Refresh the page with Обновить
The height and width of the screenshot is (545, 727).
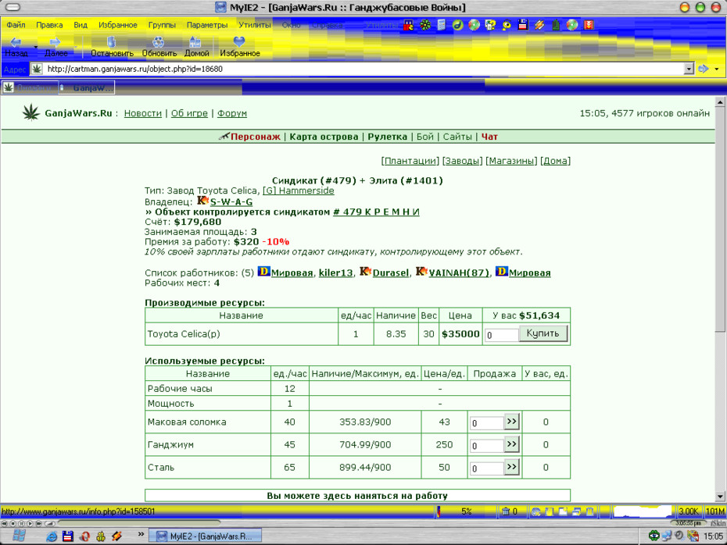coord(159,47)
